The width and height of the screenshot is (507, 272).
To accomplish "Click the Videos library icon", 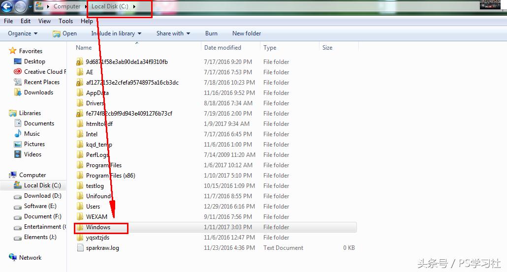I will 18,154.
